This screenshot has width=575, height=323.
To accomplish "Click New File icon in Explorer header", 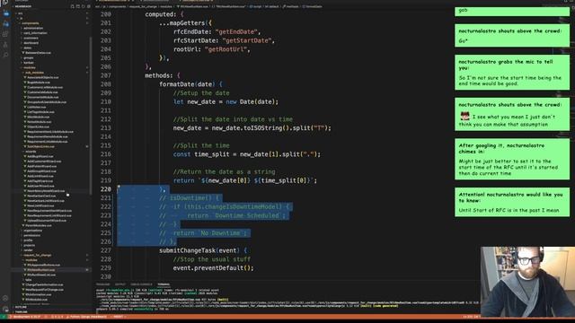I will [72, 6].
